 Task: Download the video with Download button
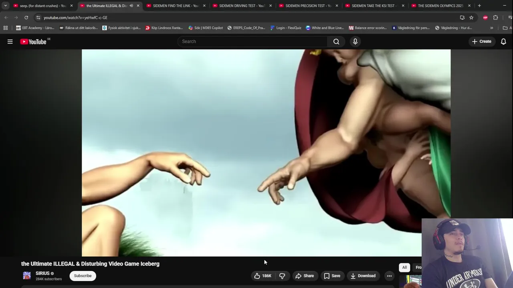click(363, 276)
